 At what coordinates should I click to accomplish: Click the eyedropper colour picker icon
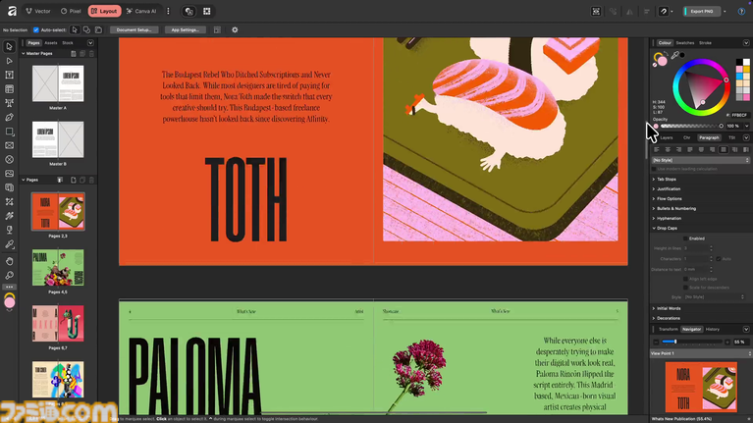676,55
